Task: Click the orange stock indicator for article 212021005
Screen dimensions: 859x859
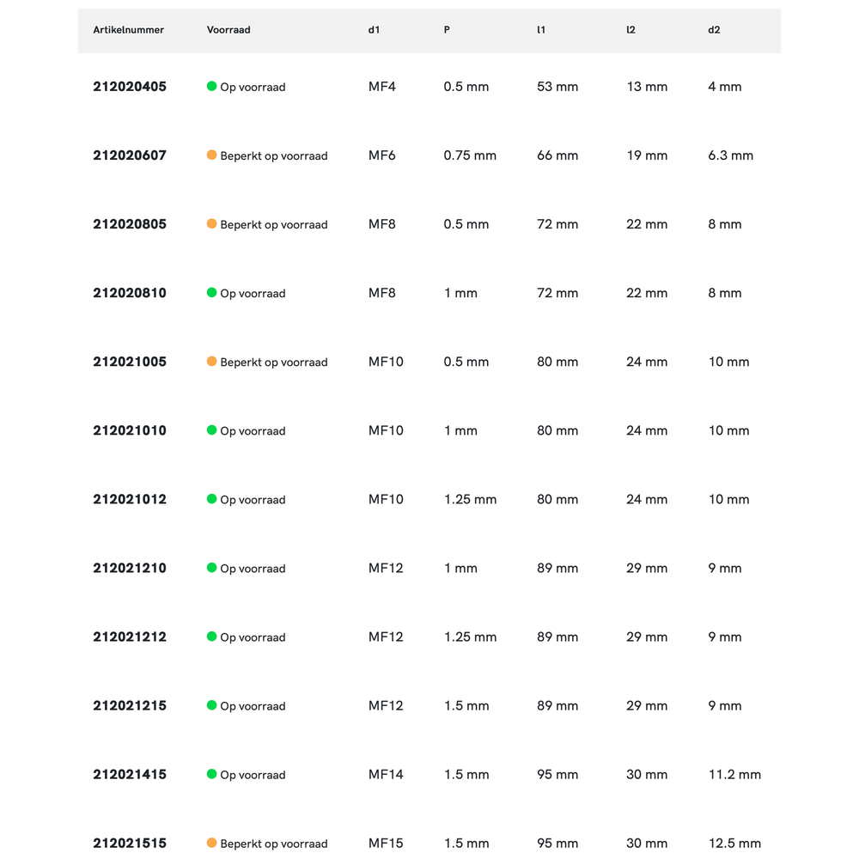Action: (211, 361)
